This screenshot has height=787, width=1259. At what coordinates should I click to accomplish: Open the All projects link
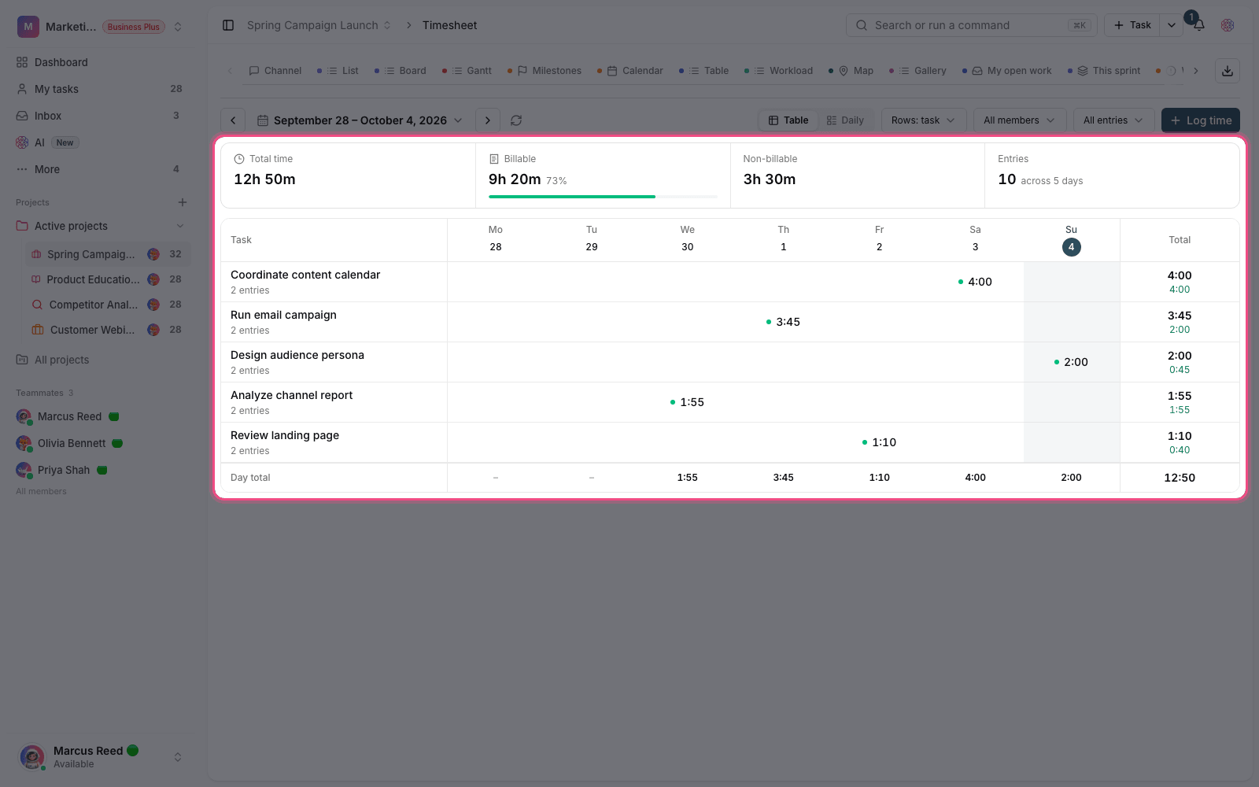click(61, 360)
